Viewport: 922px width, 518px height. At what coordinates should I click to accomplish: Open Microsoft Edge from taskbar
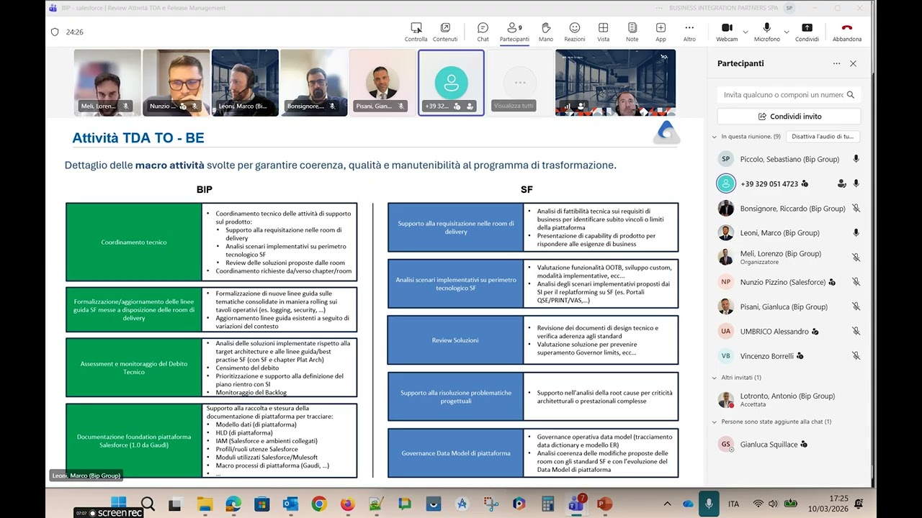(x=233, y=504)
